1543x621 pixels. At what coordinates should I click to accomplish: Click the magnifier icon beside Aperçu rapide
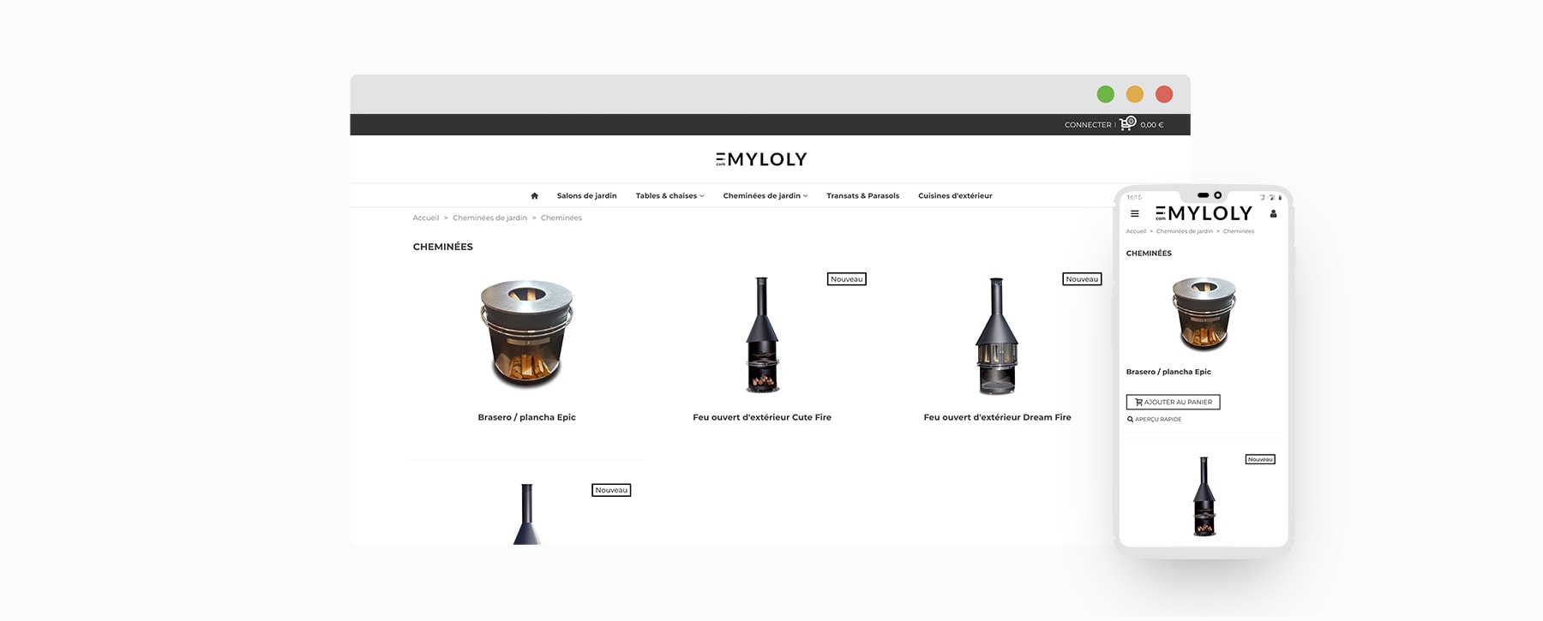point(1130,420)
